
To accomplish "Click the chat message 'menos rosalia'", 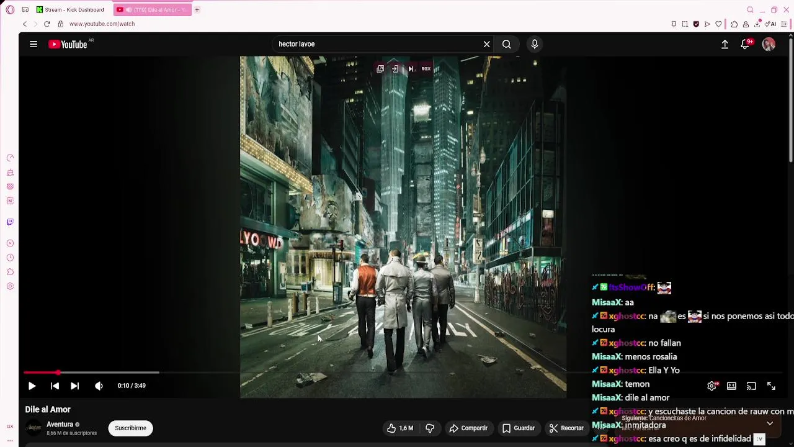I will point(651,357).
